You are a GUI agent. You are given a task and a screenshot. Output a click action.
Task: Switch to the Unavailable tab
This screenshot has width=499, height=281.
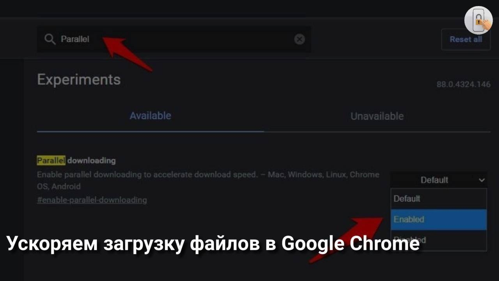click(x=377, y=116)
